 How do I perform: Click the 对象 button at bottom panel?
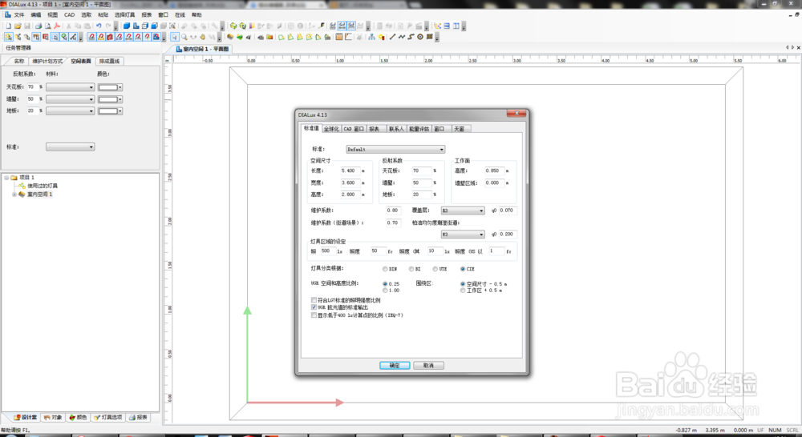(53, 417)
